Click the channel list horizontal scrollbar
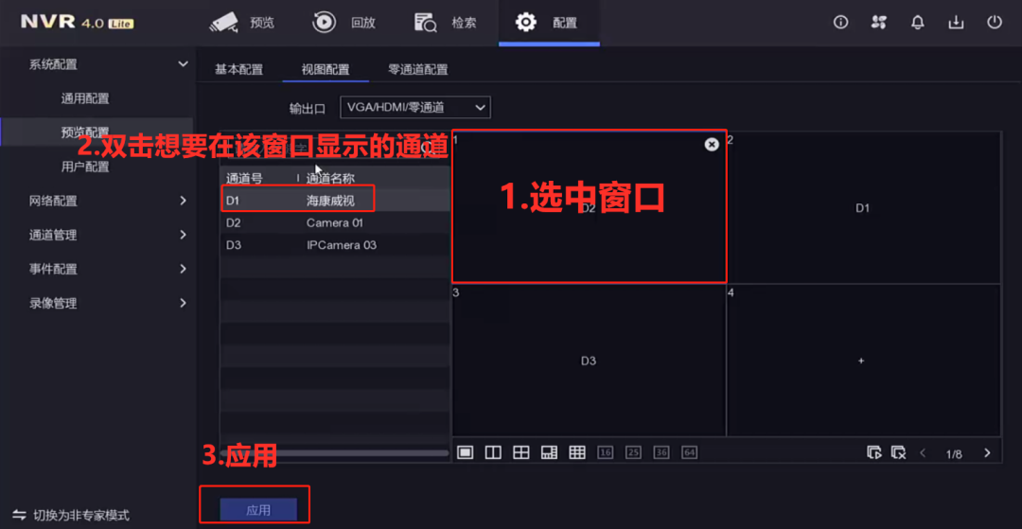 pos(334,452)
